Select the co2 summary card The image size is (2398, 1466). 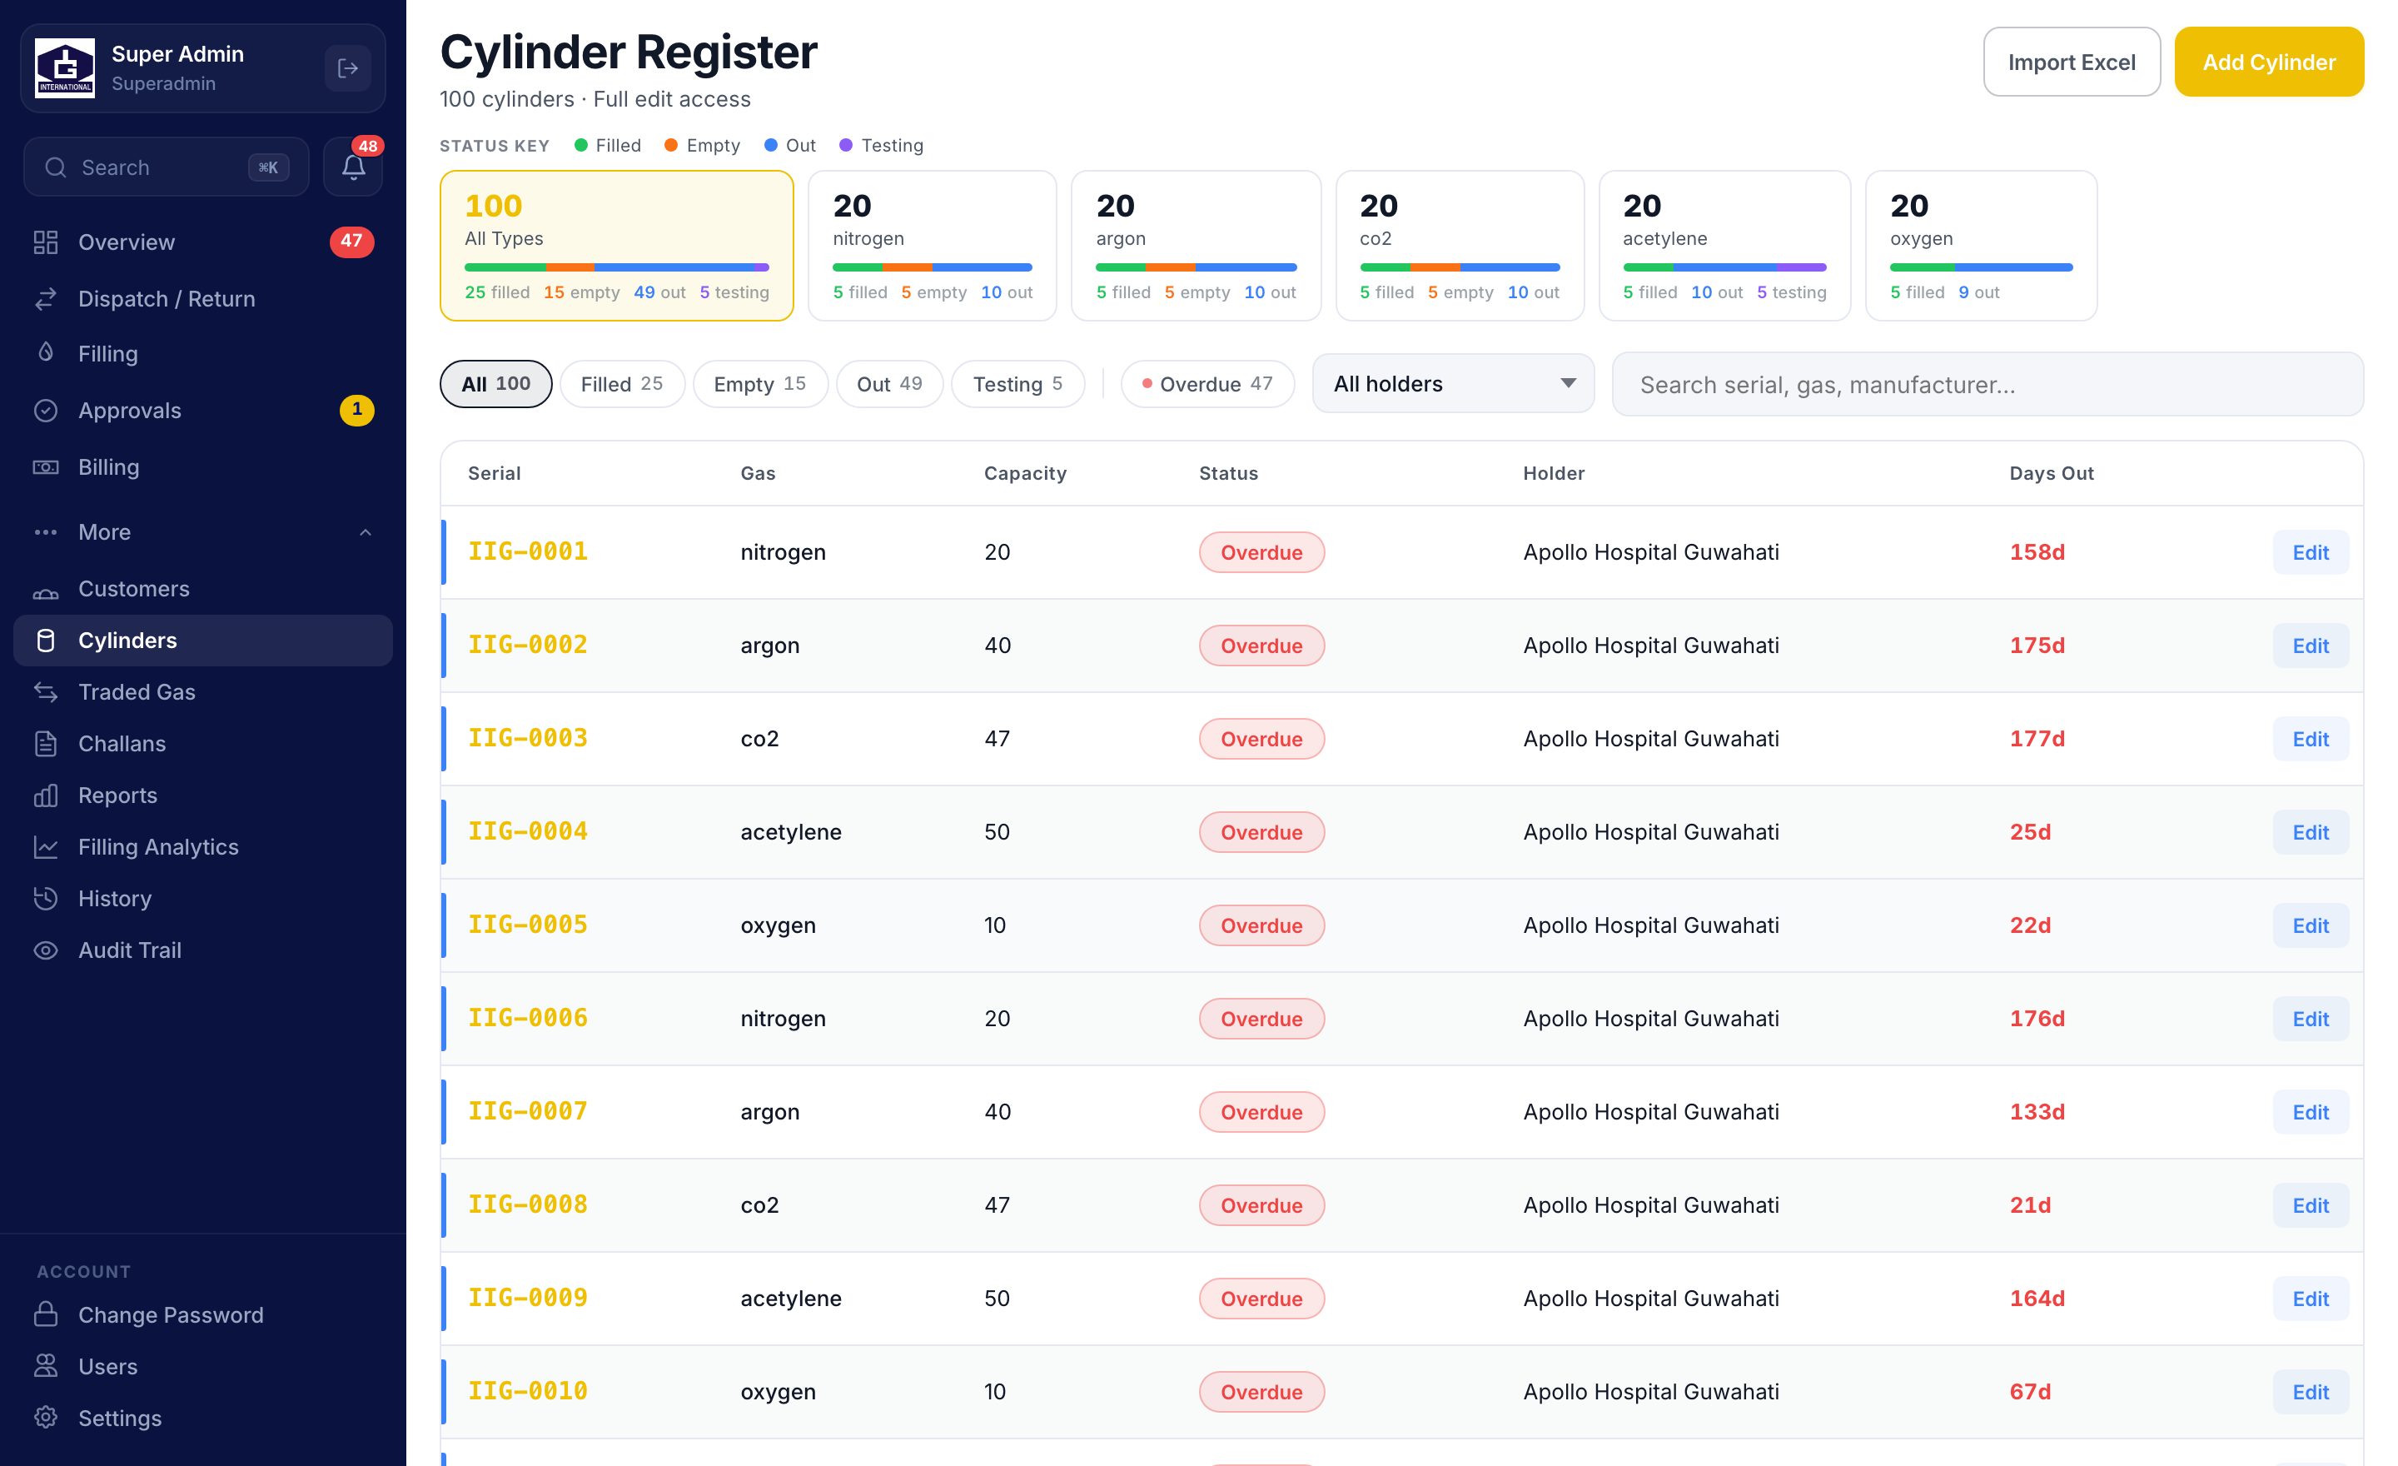[x=1460, y=246]
